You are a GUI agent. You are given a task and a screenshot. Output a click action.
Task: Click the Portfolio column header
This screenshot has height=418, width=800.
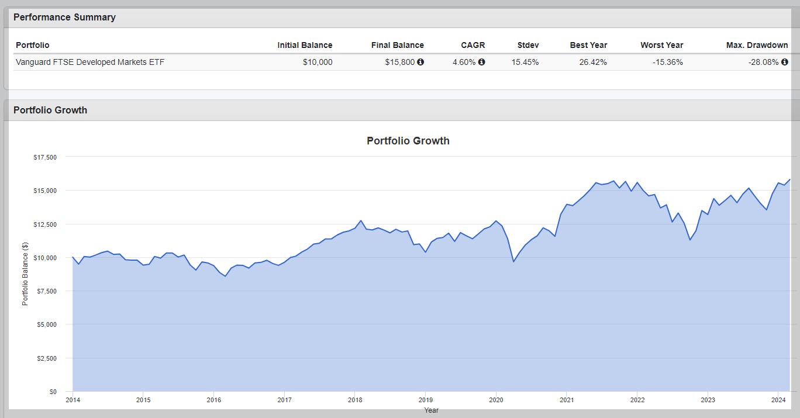click(x=33, y=45)
